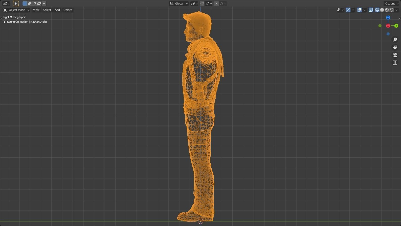Screen dimensions: 401x226
Task: Open the Add menu
Action: [x=57, y=10]
